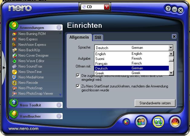Open Nero PhotoSnap icon
Viewport: 190px width, 136px height.
(x=15, y=88)
